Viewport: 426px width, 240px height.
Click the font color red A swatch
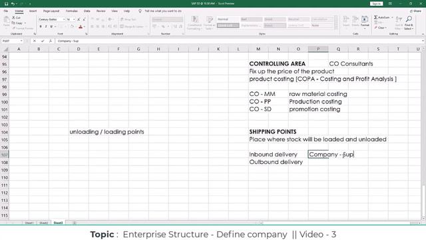[x=81, y=27]
